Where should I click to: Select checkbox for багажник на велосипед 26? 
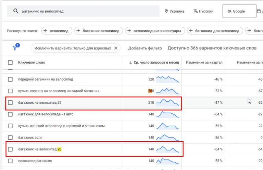pos(10,149)
